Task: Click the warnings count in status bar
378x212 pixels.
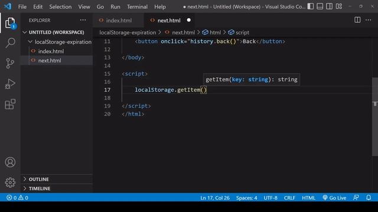Action: click(24, 198)
